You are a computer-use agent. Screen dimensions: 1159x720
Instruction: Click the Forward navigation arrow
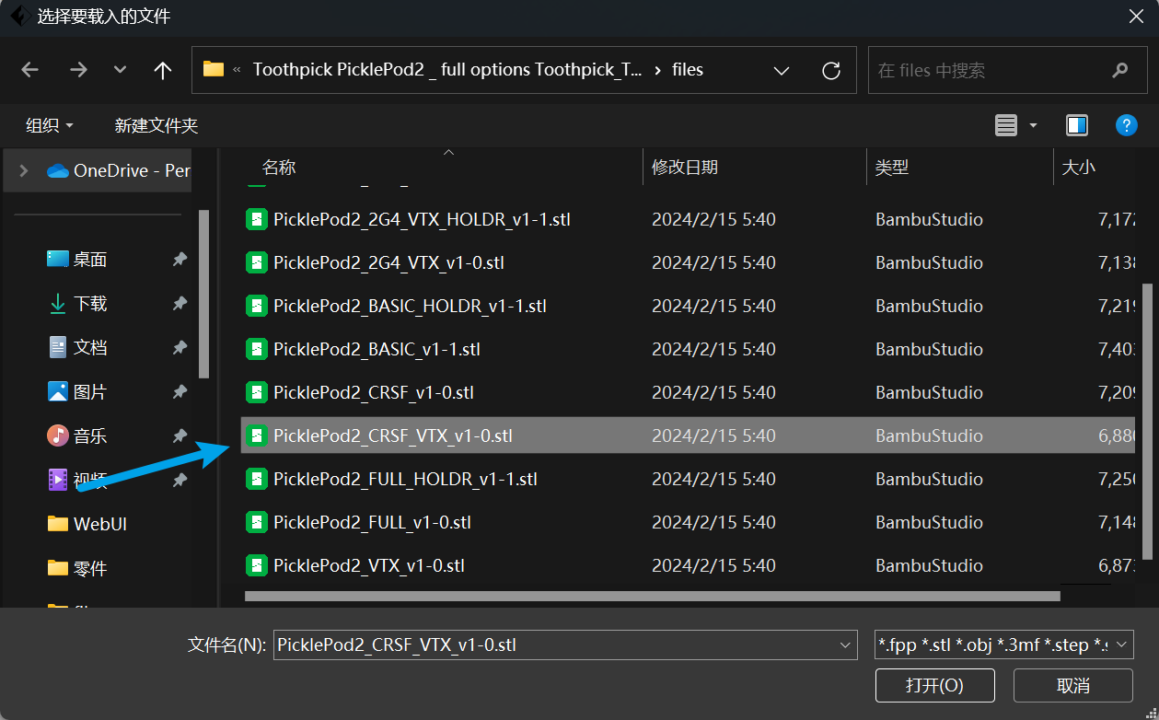click(78, 70)
